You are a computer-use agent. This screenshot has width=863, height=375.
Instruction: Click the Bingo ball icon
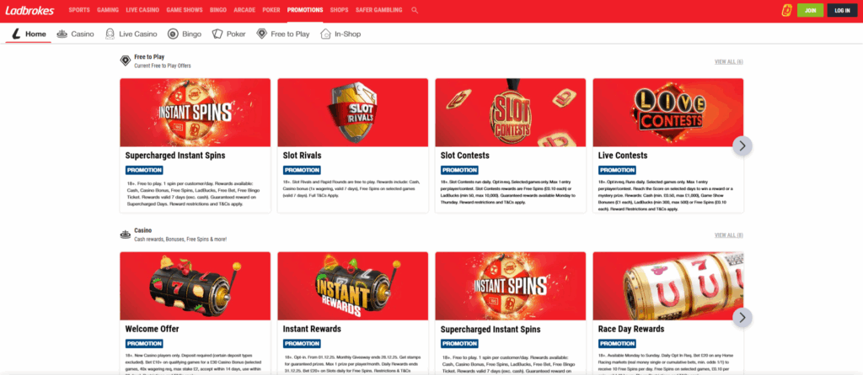(173, 34)
